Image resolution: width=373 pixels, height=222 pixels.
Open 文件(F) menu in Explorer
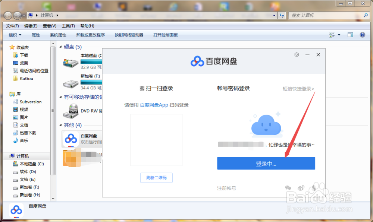[x=12, y=26]
